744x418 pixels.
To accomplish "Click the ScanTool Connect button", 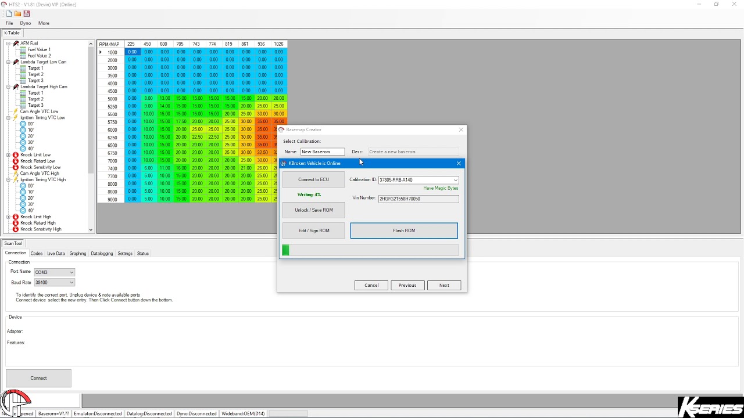I will click(x=38, y=378).
